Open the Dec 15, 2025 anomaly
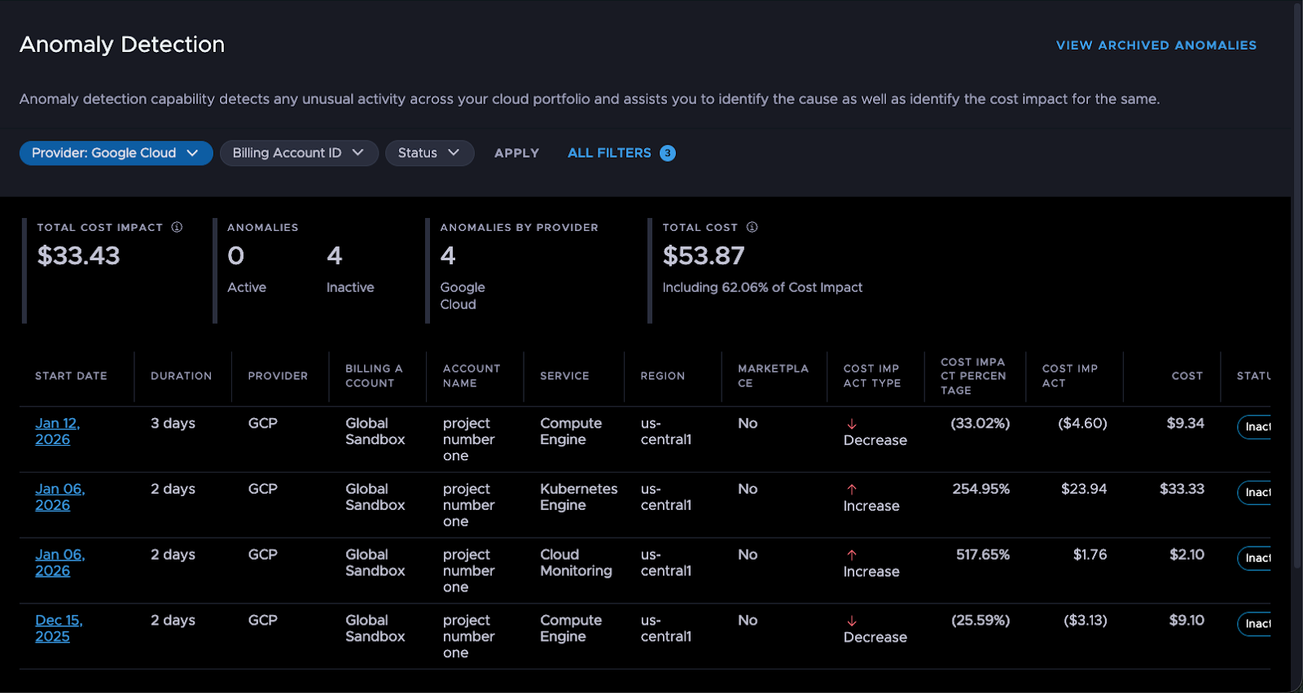 point(59,628)
